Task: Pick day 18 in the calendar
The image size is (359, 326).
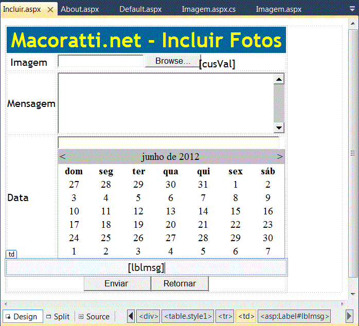Action: click(106, 225)
